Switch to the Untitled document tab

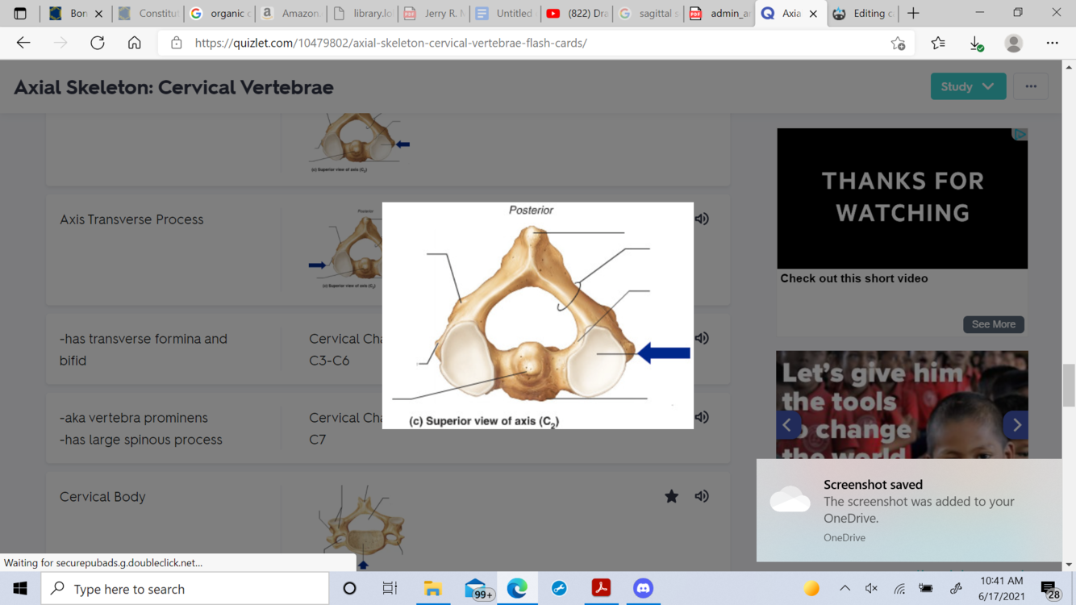click(505, 13)
